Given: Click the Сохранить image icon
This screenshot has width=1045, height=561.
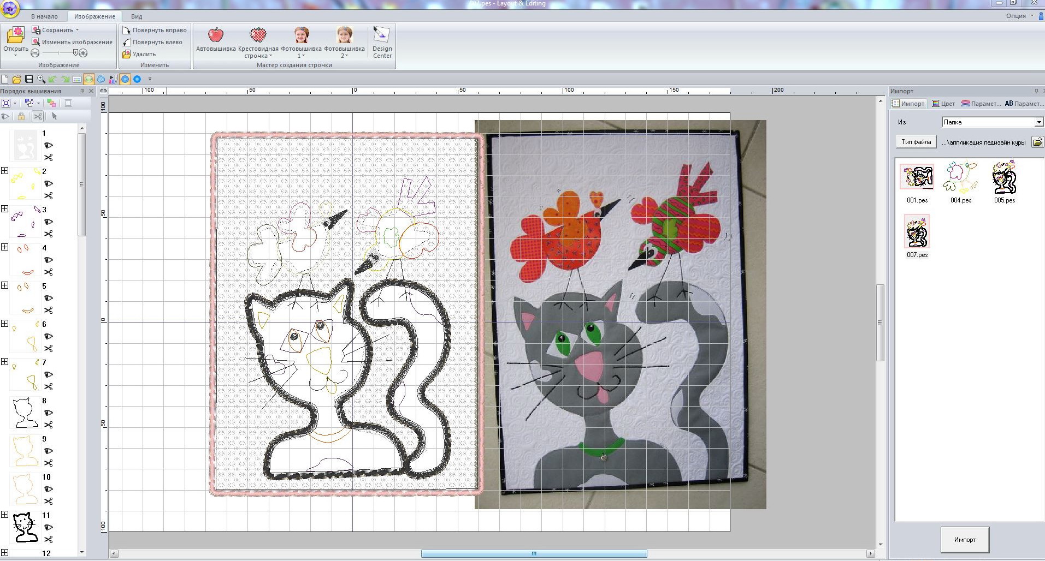Looking at the screenshot, I should pos(36,30).
